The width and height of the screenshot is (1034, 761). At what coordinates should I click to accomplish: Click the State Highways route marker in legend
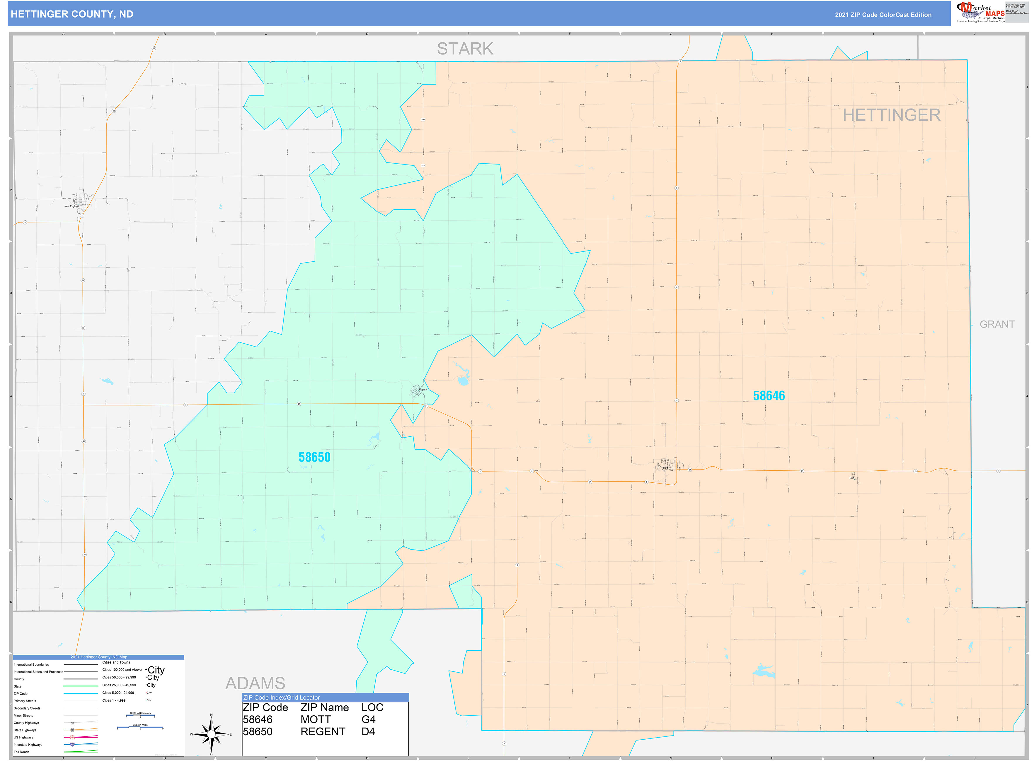(x=72, y=730)
